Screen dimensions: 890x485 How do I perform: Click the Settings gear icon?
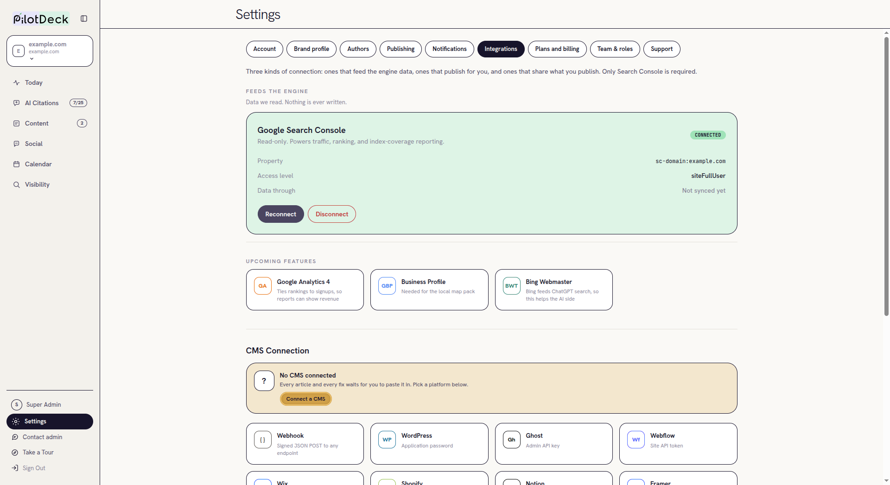(16, 421)
